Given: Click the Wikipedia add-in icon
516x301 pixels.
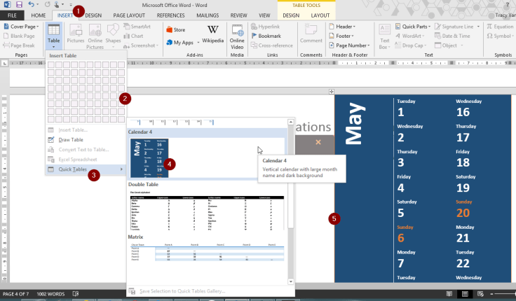Looking at the screenshot, I should pyautogui.click(x=212, y=34).
